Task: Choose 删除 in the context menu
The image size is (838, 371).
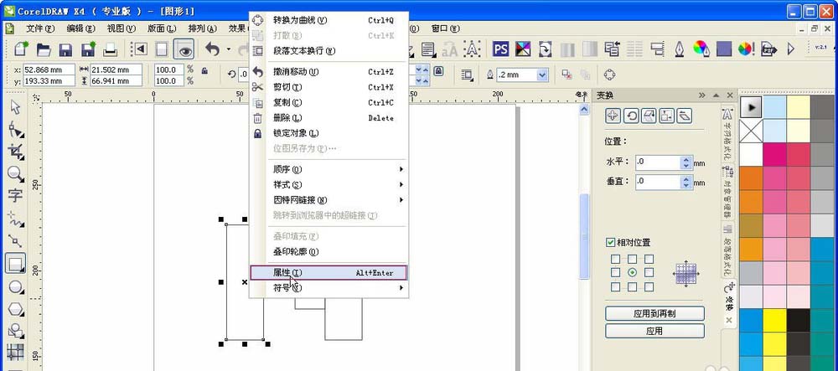Action: [329, 118]
